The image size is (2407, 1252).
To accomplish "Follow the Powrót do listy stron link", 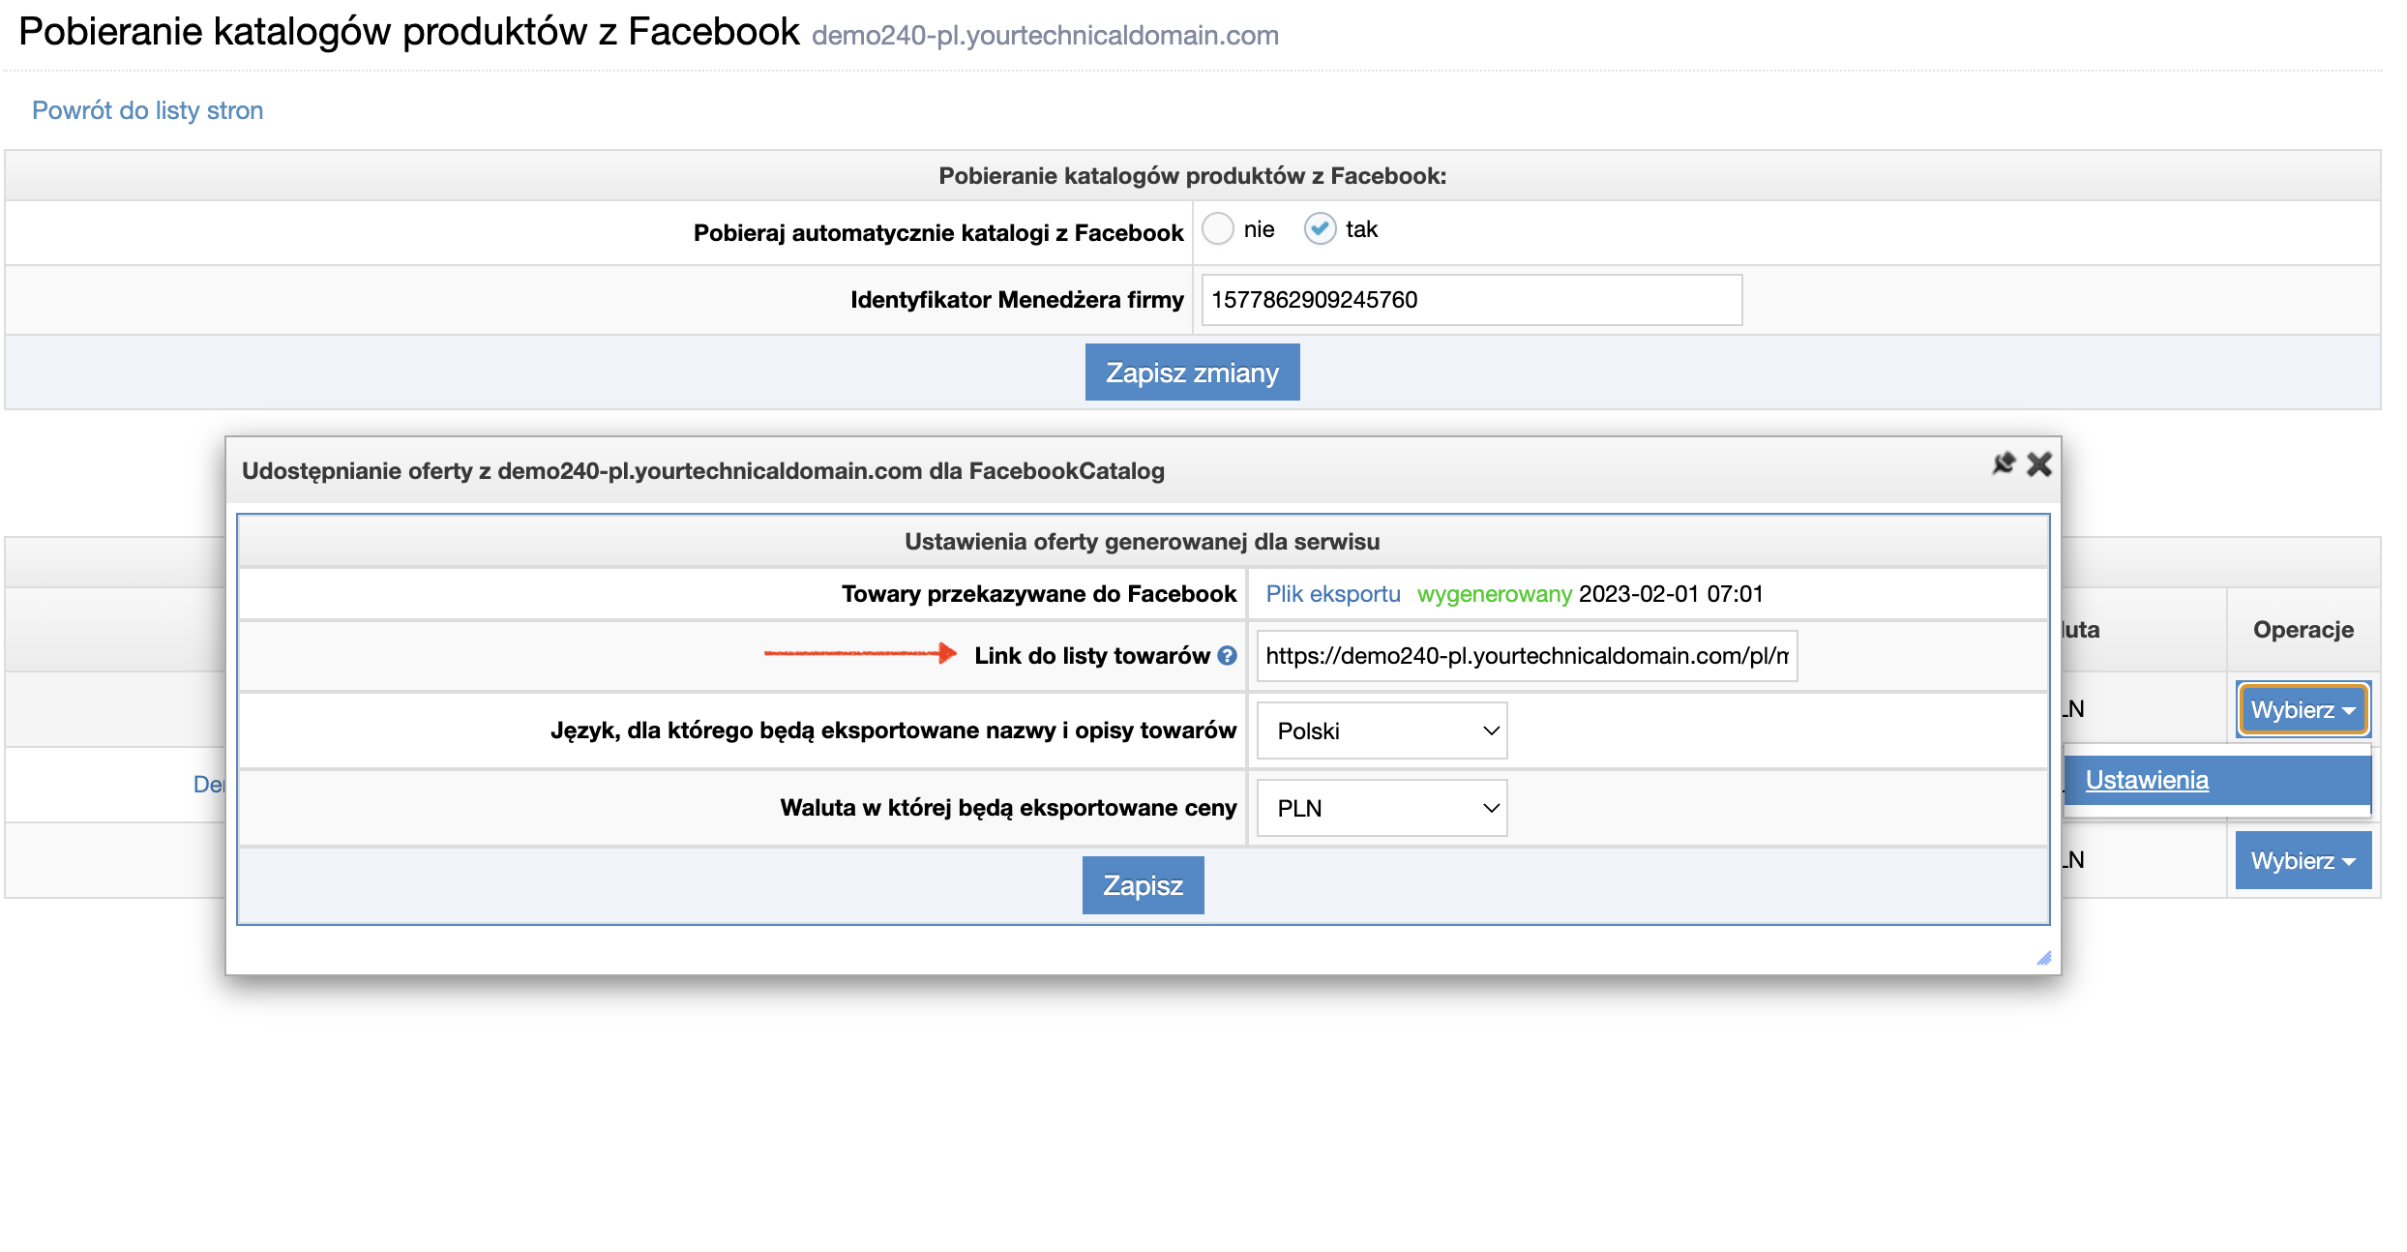I will click(x=148, y=110).
